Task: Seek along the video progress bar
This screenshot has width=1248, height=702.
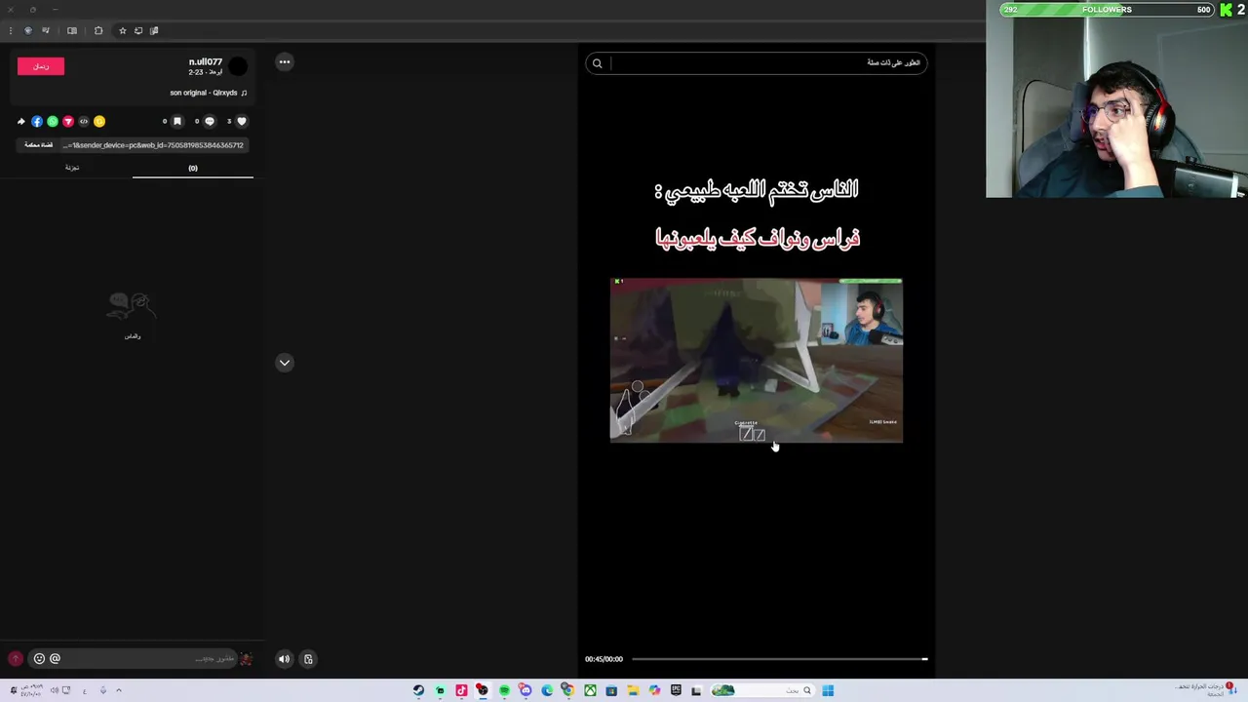Action: tap(779, 659)
